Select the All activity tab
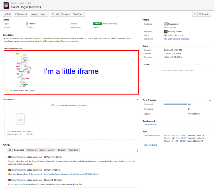 click(10, 150)
